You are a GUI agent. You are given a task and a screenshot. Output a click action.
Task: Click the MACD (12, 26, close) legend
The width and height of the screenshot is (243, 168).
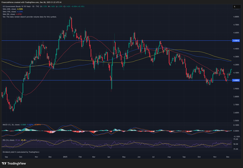[11, 125]
